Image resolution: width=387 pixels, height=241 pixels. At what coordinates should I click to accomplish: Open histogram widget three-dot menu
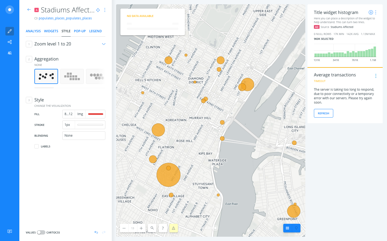point(376,12)
